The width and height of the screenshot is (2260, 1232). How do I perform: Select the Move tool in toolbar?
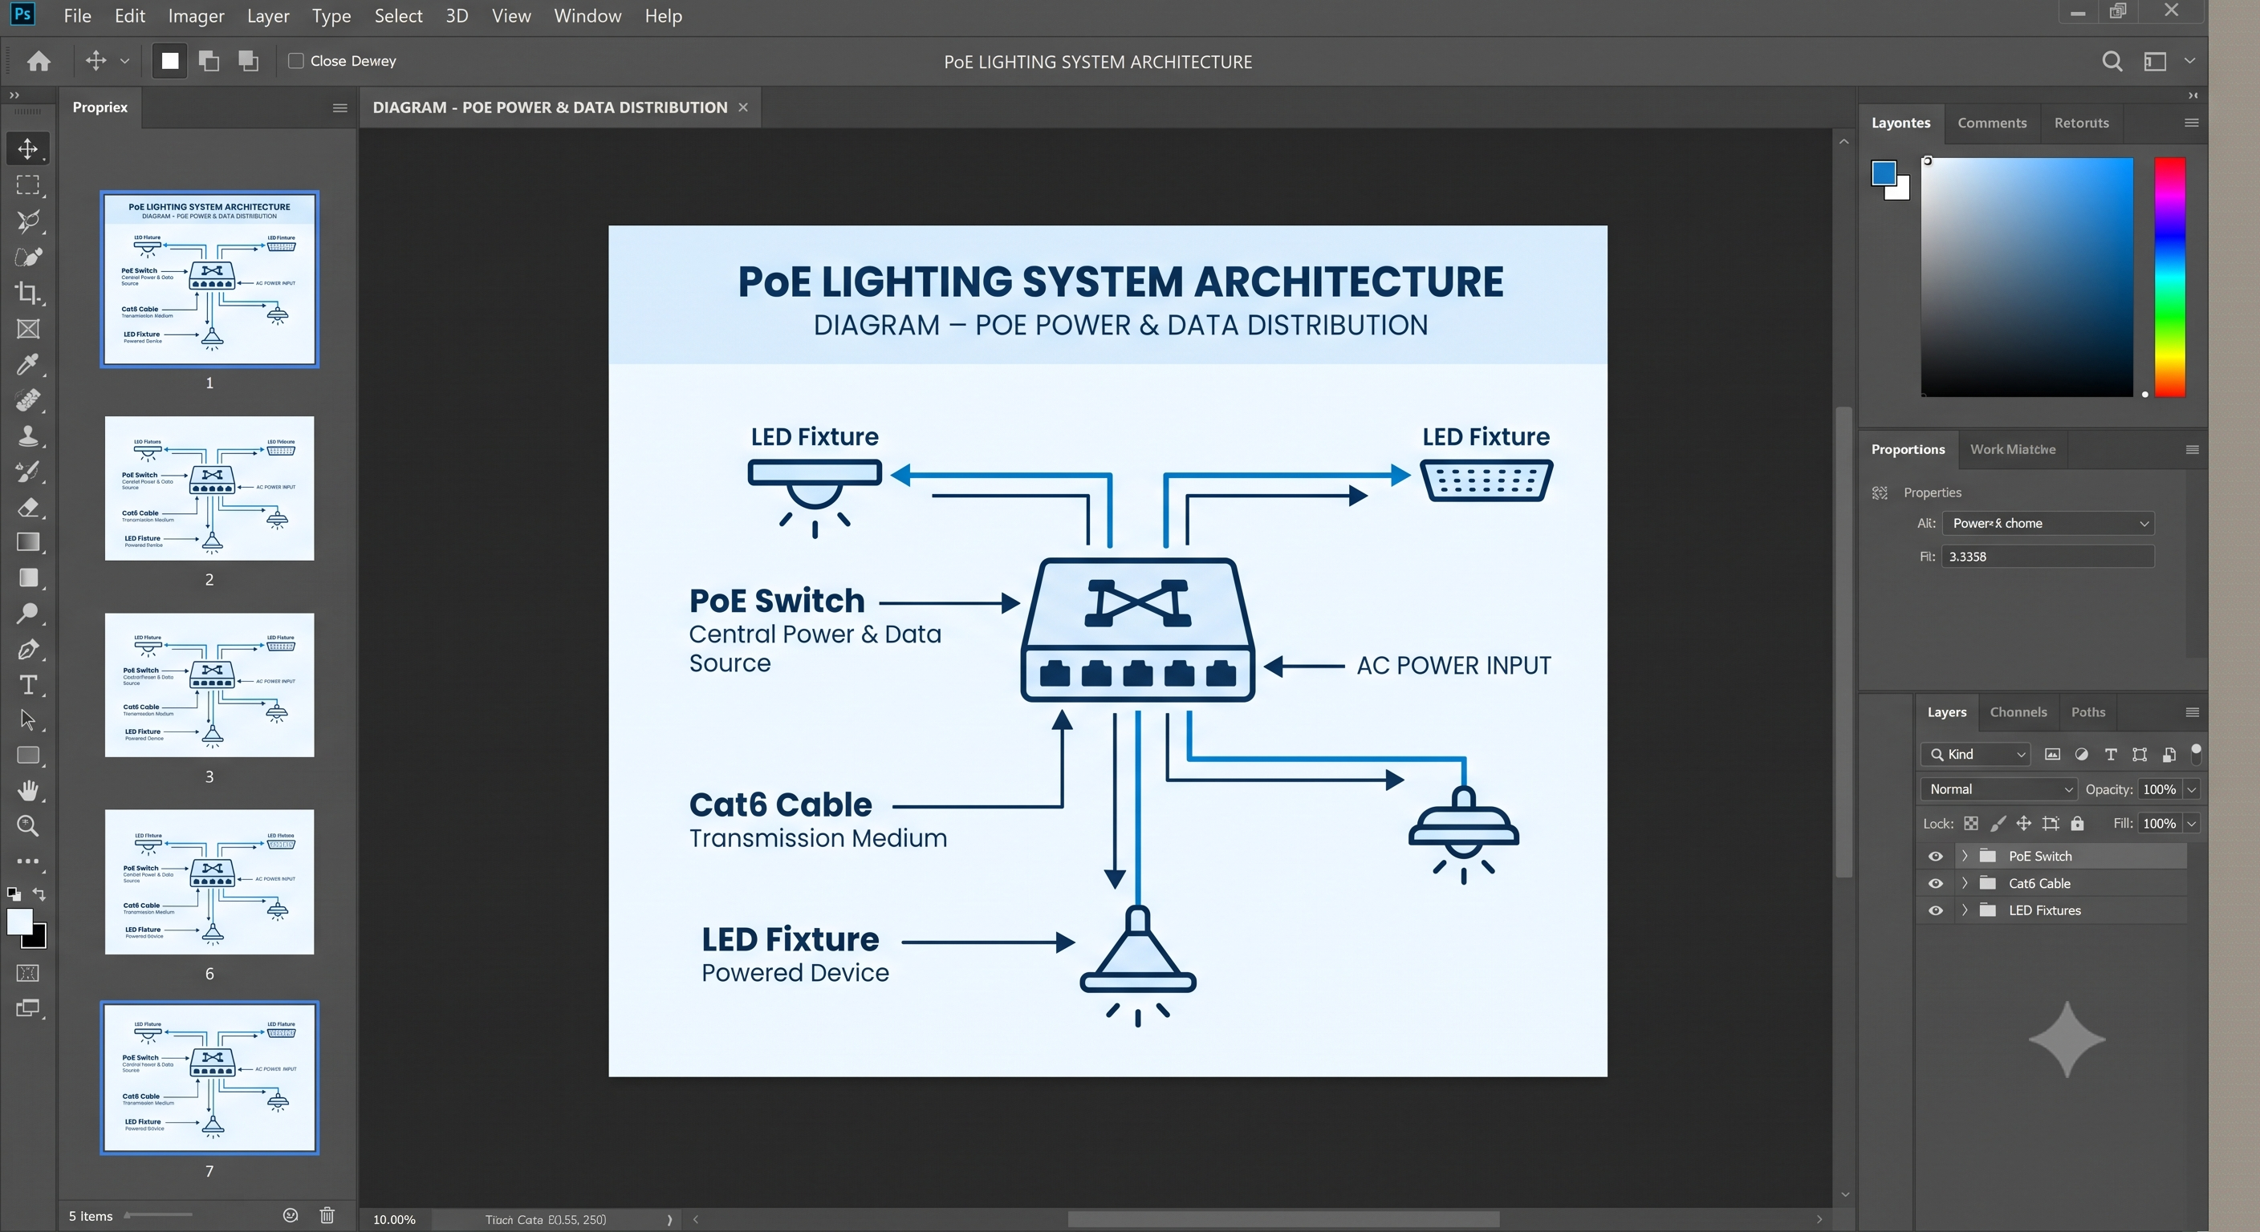(x=28, y=148)
